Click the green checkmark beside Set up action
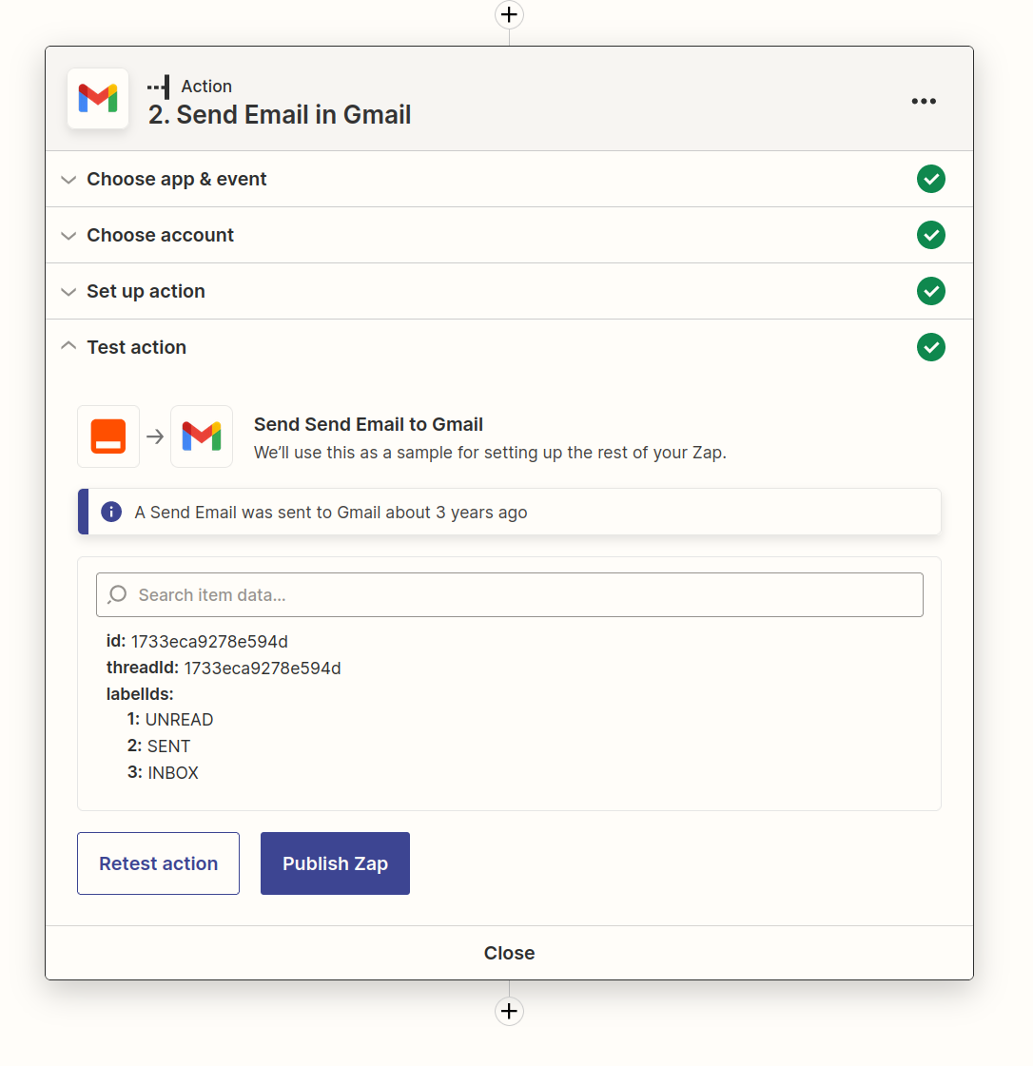Screen dimensions: 1033x1066 tap(930, 291)
